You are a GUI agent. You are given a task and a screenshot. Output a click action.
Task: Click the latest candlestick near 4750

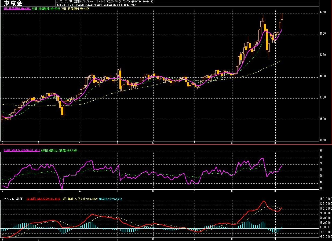[x=282, y=17]
